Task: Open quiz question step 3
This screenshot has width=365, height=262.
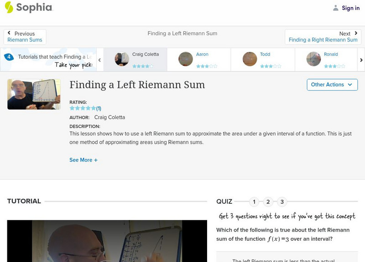Action: click(283, 201)
